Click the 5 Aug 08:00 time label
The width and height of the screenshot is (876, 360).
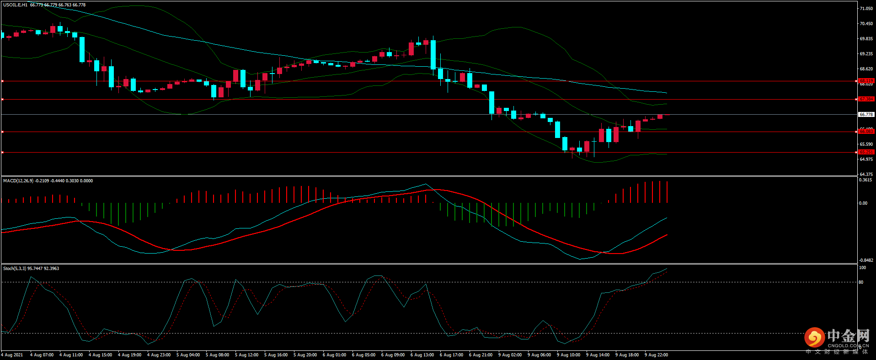coord(217,355)
